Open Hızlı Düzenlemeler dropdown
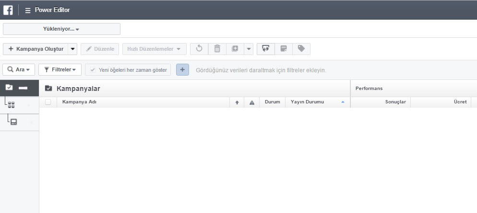This screenshot has height=213, width=477. click(154, 49)
